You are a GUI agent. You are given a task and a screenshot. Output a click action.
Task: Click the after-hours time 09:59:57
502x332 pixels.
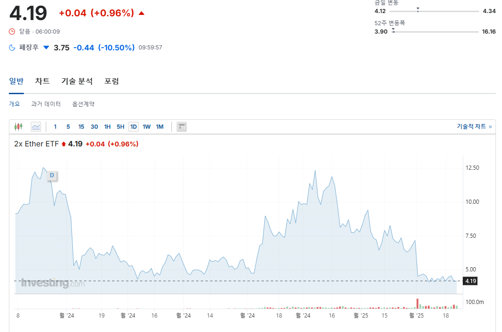coord(150,47)
